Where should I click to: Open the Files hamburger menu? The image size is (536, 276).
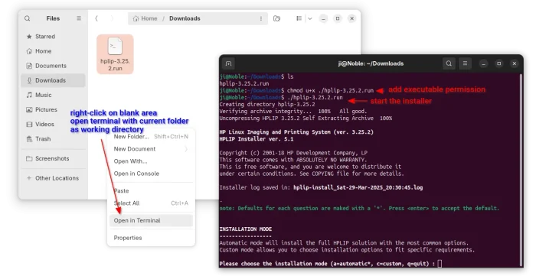(79, 18)
